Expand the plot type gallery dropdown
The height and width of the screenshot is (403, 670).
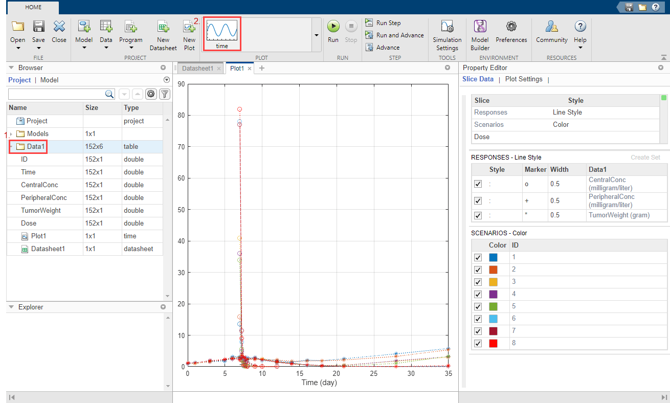(x=316, y=35)
